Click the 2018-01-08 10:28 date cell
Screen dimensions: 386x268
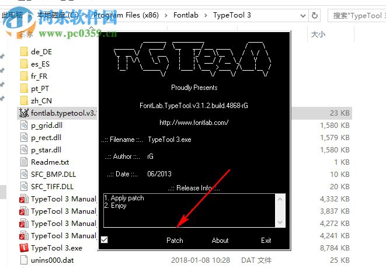pos(200,260)
